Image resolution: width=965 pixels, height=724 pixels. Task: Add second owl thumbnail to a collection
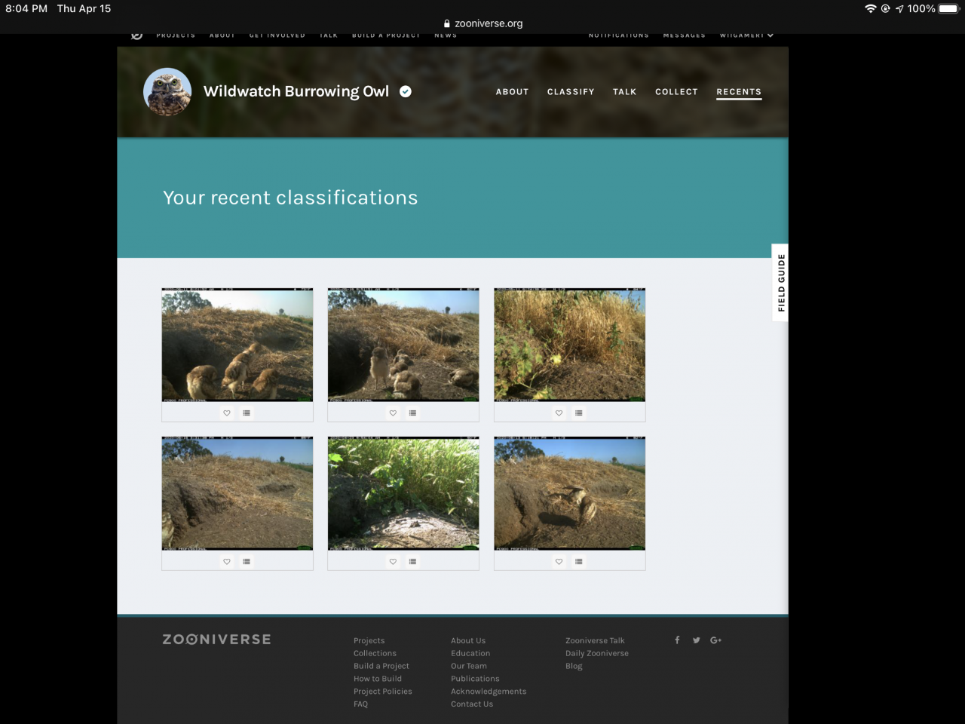(x=412, y=413)
